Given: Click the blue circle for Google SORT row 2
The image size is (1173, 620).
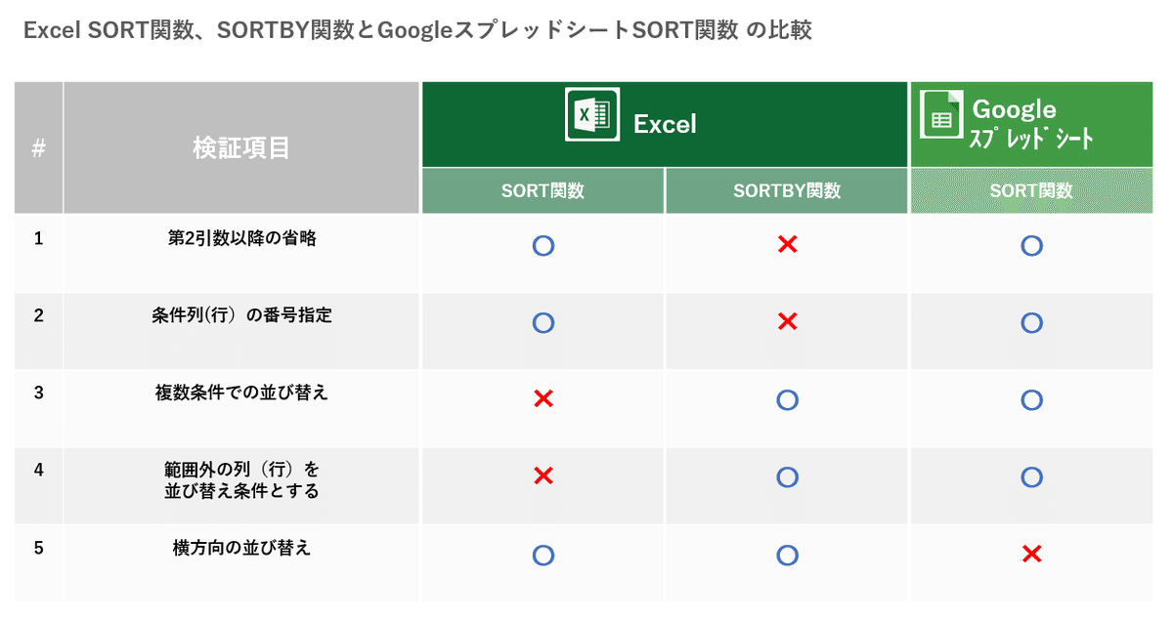Looking at the screenshot, I should (x=1031, y=322).
